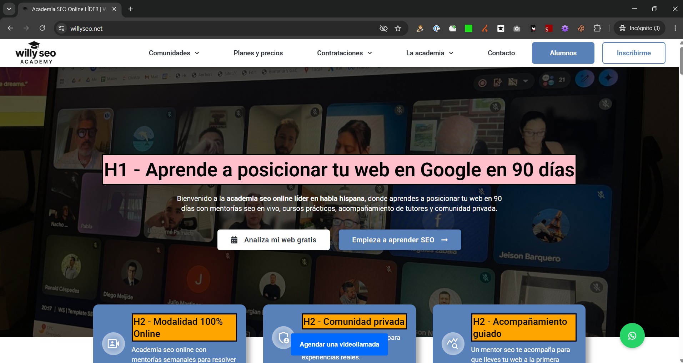This screenshot has height=363, width=683.
Task: Open the purple gear extension icon
Action: pyautogui.click(x=565, y=28)
